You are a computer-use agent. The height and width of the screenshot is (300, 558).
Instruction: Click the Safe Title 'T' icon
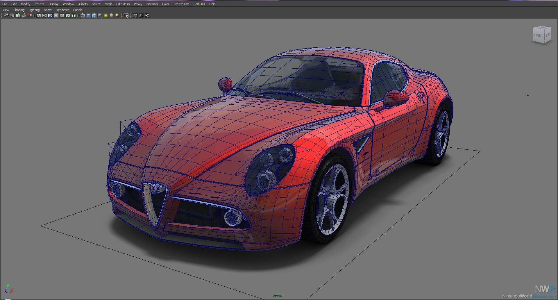click(x=74, y=16)
